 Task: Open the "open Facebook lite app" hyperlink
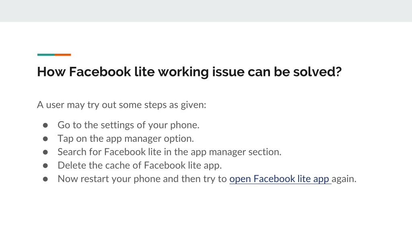coord(280,179)
